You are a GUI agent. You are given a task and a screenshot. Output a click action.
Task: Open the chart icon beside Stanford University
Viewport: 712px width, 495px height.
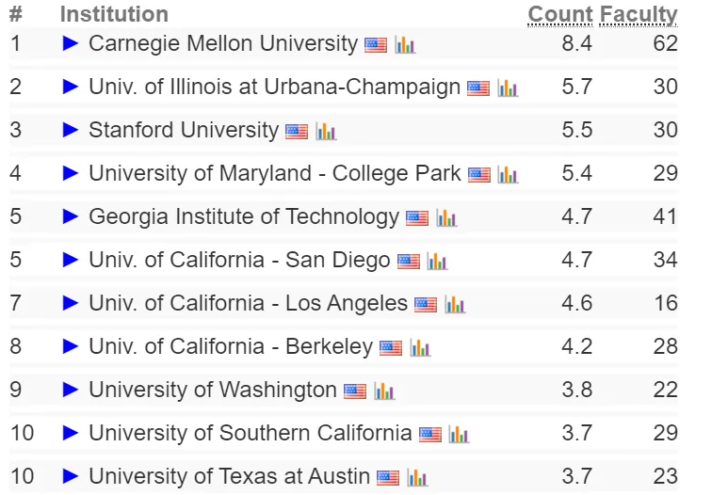(x=326, y=132)
